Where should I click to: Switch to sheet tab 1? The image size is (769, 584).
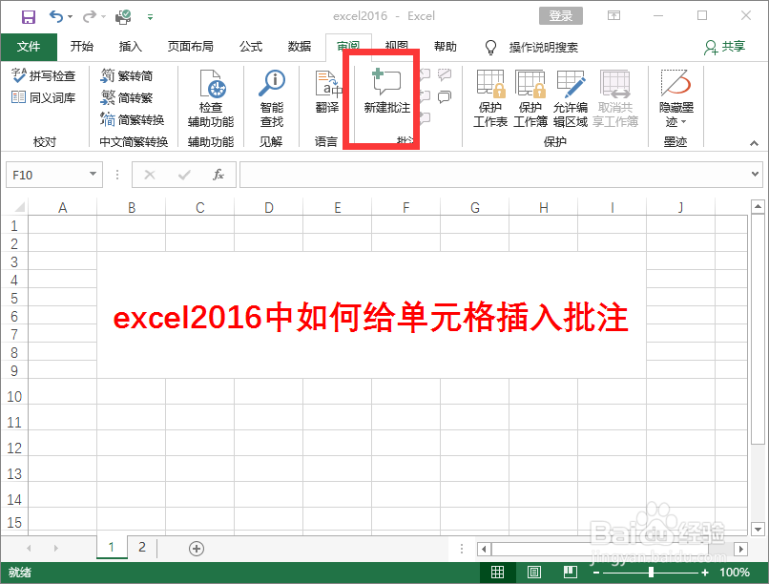(112, 547)
